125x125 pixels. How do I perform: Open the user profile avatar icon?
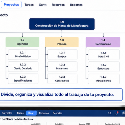point(124,113)
